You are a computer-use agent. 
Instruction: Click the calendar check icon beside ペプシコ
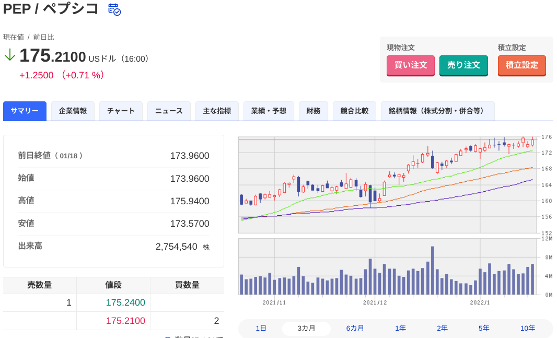pyautogui.click(x=114, y=9)
